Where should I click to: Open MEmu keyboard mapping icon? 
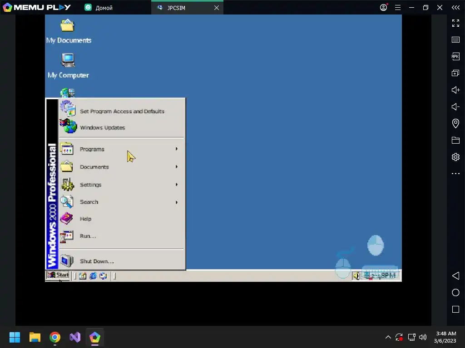click(x=455, y=40)
